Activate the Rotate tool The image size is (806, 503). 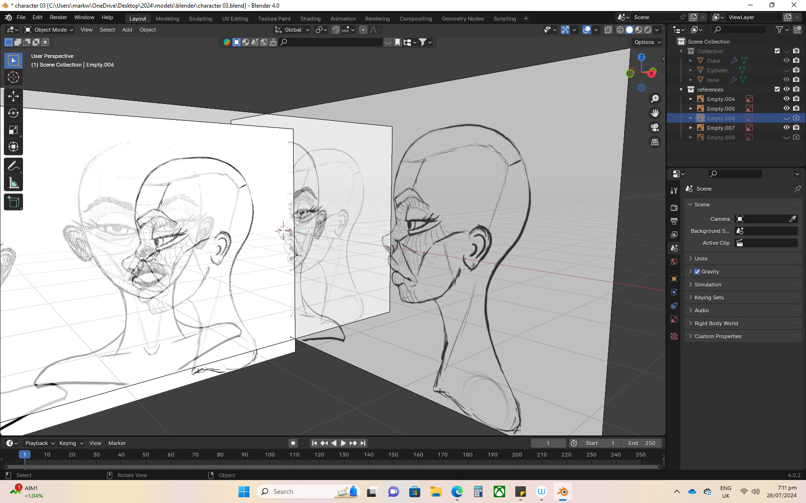click(13, 113)
